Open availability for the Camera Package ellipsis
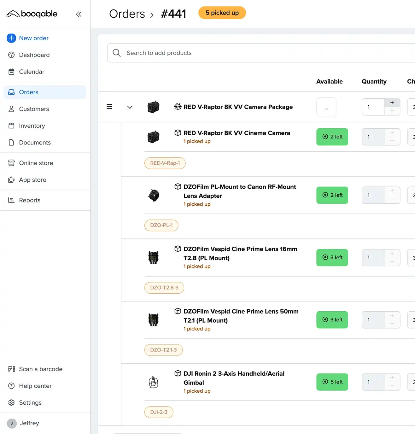This screenshot has width=415, height=434. pos(326,107)
